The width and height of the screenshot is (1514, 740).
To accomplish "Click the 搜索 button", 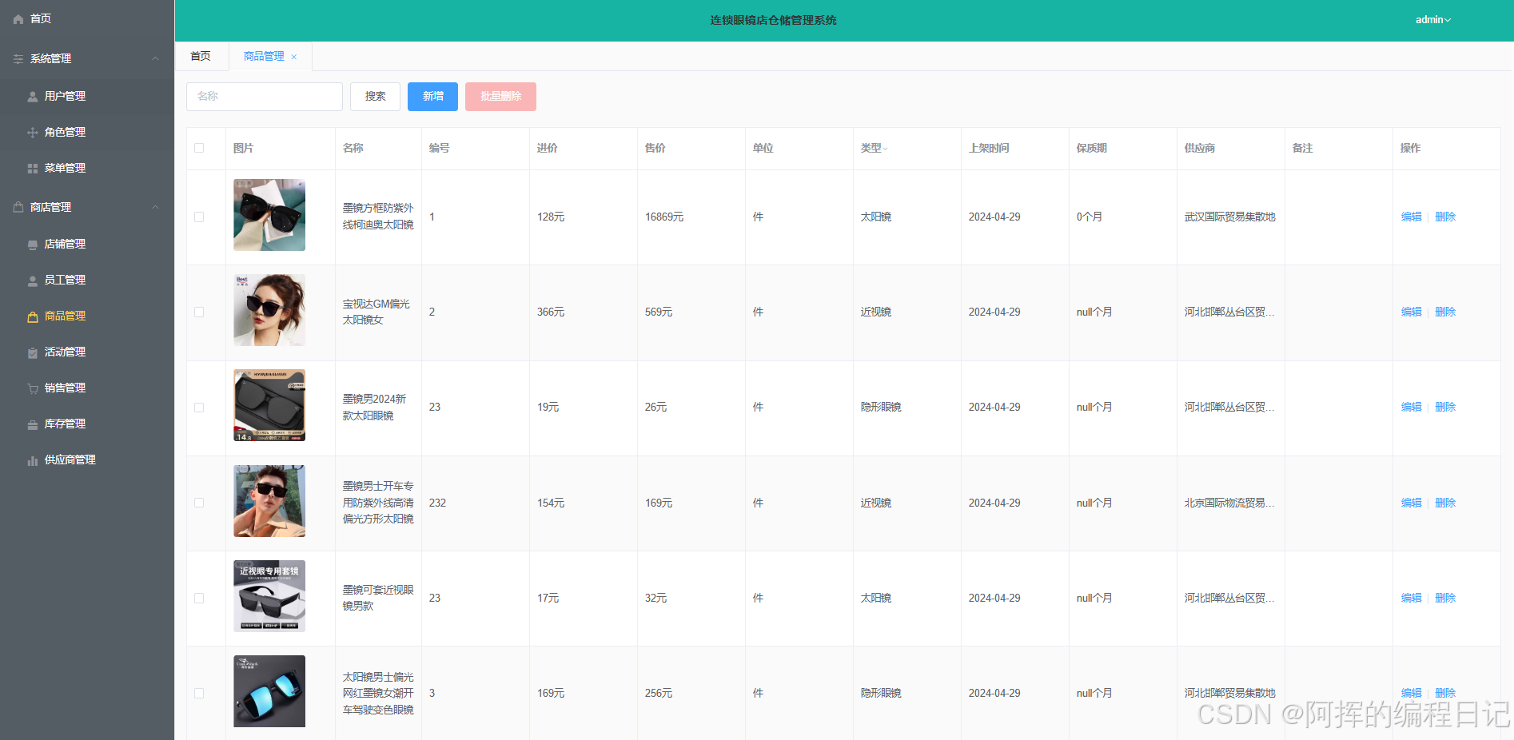I will pos(375,97).
